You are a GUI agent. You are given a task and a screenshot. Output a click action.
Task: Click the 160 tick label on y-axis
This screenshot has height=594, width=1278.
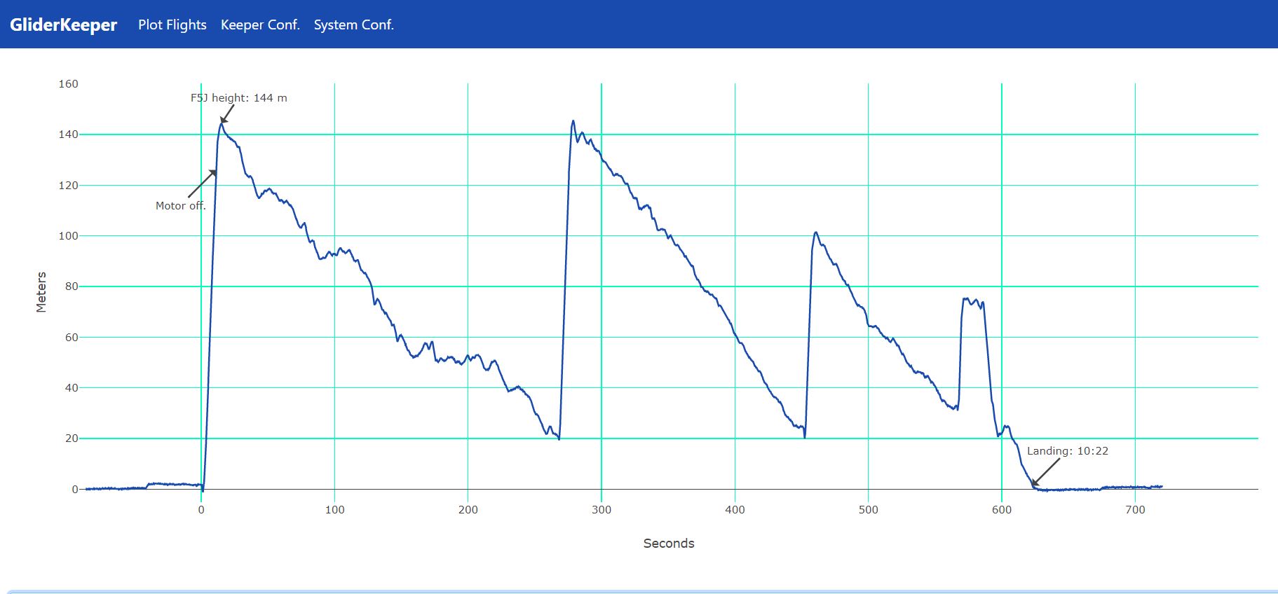68,84
